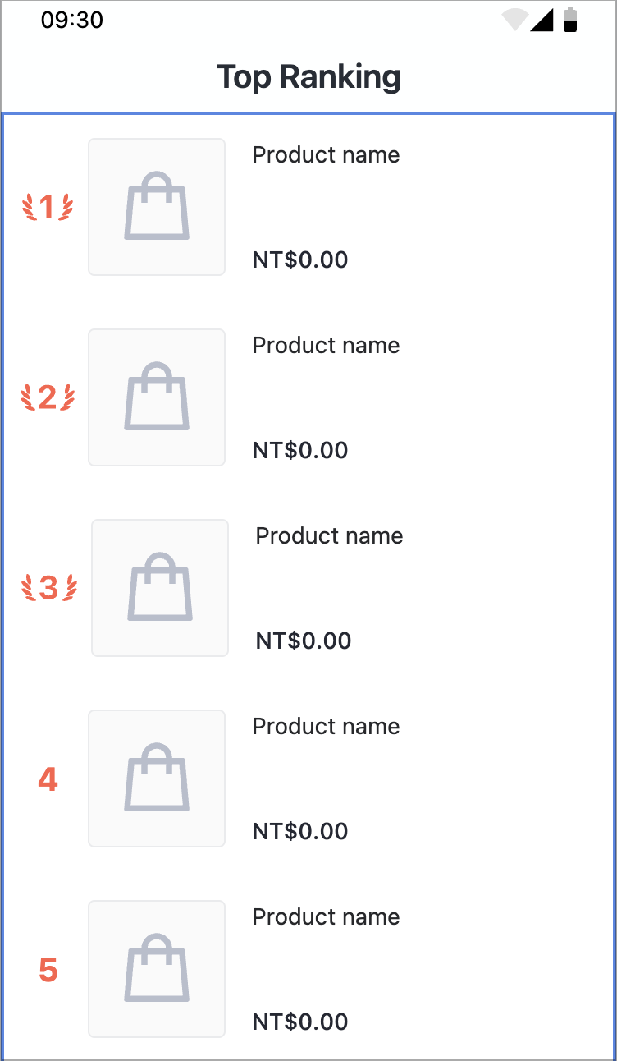Click the Top Ranking header title

308,77
